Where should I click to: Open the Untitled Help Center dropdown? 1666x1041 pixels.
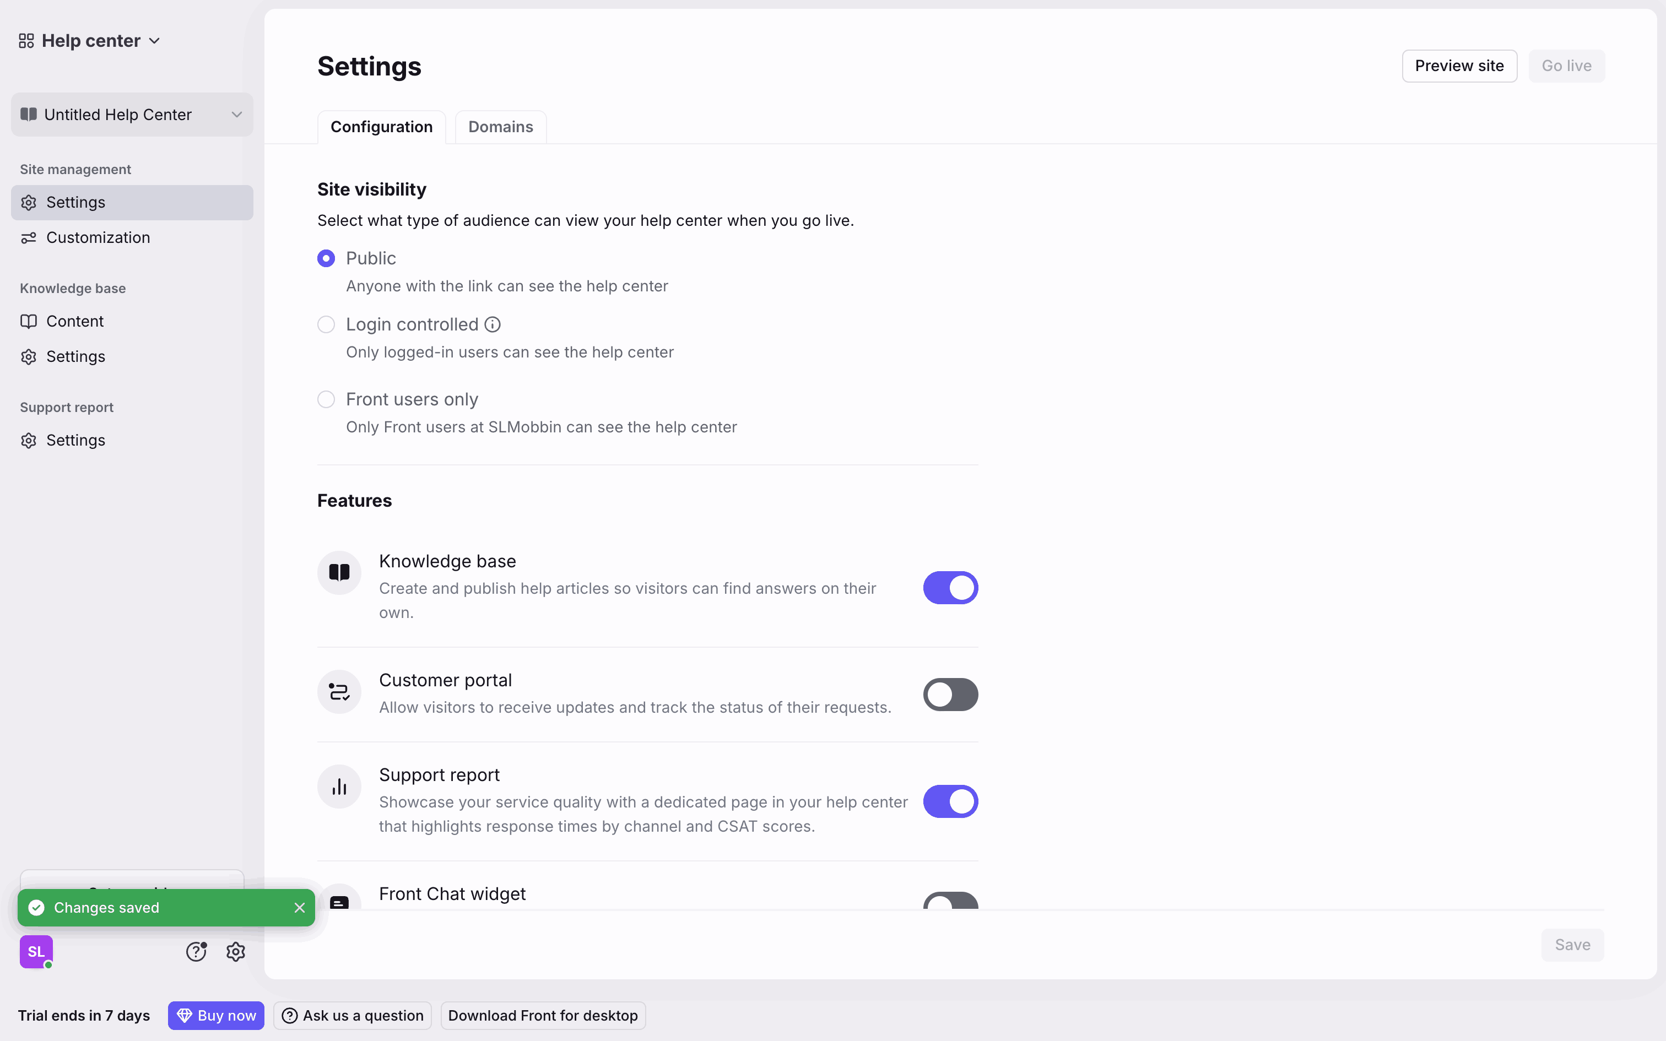tap(132, 115)
